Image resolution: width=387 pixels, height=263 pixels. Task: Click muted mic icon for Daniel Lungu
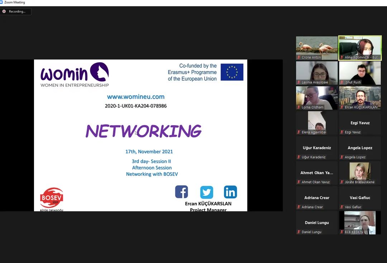[x=298, y=232]
